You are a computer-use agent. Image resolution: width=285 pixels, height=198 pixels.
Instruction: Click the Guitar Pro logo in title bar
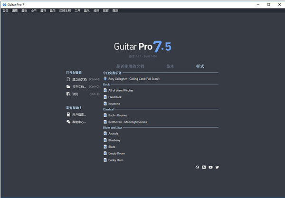pyautogui.click(x=4, y=4)
